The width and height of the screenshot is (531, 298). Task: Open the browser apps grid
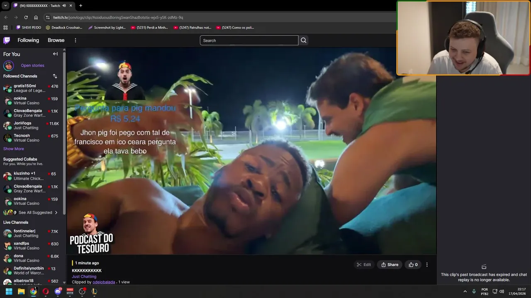(x=5, y=27)
